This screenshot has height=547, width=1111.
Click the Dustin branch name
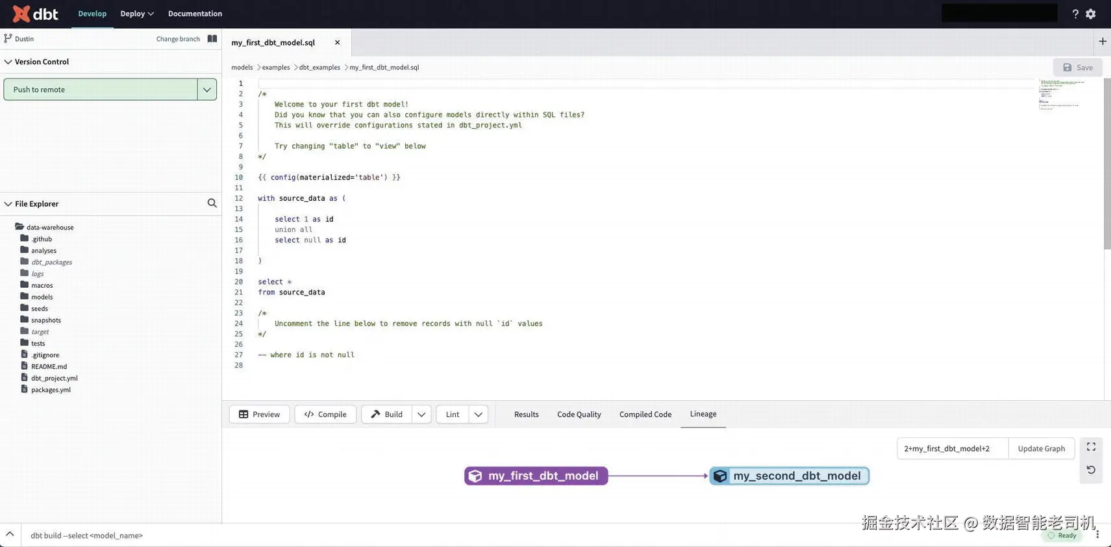pyautogui.click(x=24, y=39)
